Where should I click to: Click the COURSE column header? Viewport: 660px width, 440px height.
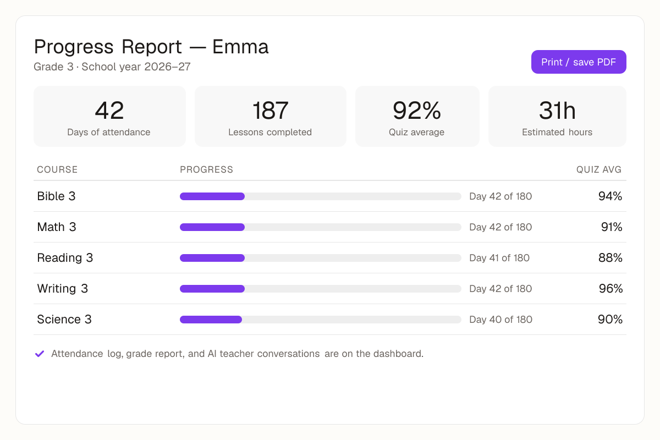[57, 169]
